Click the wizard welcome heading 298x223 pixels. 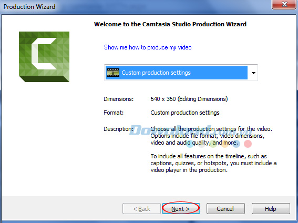(170, 24)
